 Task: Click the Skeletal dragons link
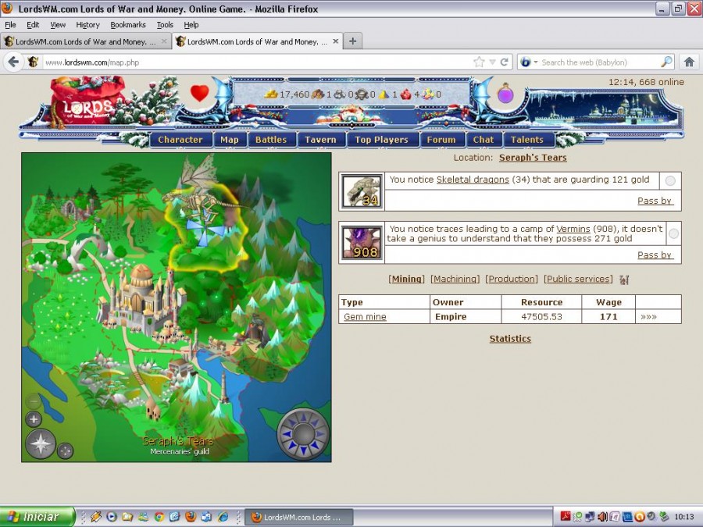[x=473, y=180]
